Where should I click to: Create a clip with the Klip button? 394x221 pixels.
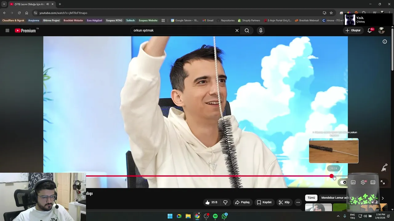click(284, 202)
